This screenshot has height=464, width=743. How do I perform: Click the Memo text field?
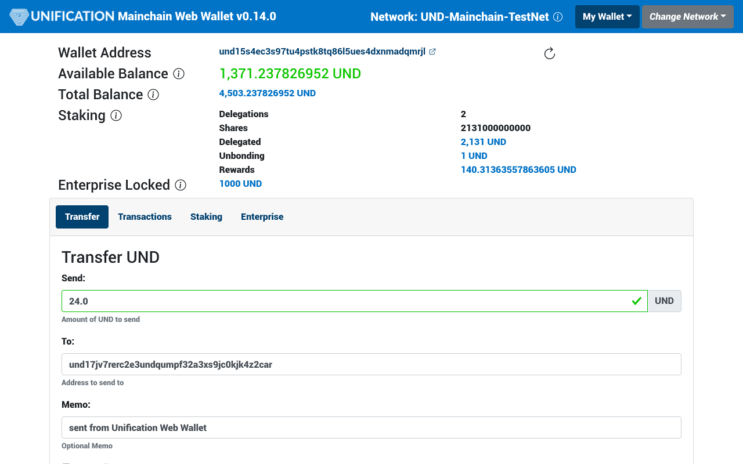click(371, 427)
